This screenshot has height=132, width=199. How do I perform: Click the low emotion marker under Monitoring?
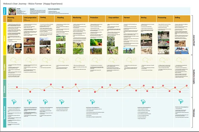click(79, 91)
